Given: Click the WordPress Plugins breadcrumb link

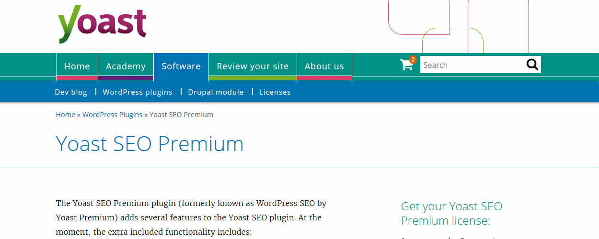Looking at the screenshot, I should point(112,115).
